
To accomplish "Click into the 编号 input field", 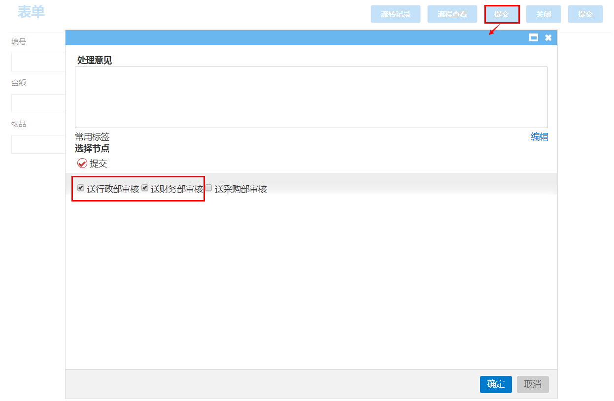I will click(38, 62).
